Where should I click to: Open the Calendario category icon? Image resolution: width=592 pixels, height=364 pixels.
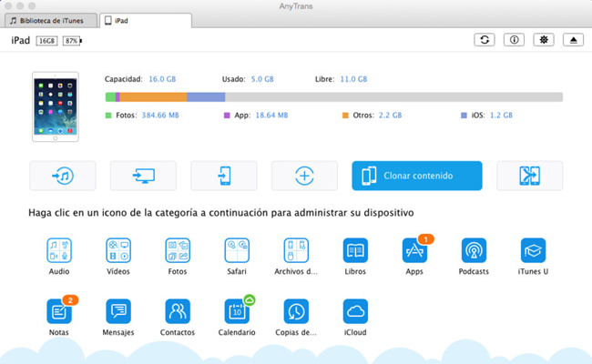pyautogui.click(x=237, y=311)
